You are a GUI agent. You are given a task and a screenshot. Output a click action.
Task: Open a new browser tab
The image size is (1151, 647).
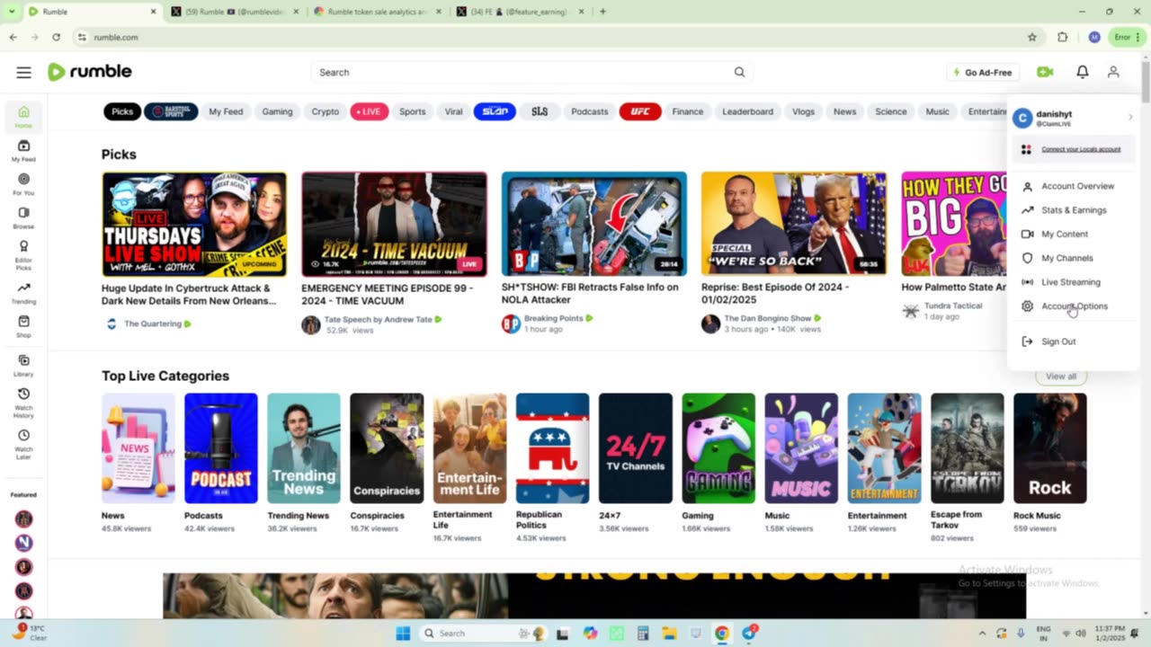[602, 12]
